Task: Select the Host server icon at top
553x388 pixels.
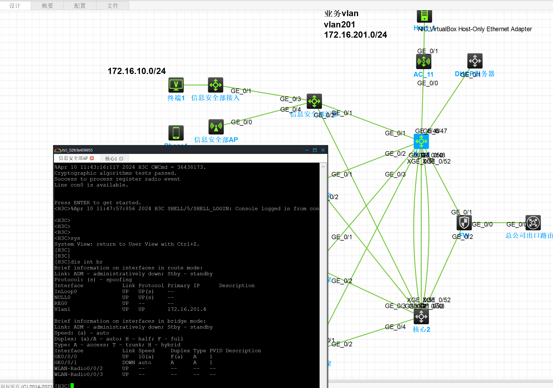Action: coord(424,16)
